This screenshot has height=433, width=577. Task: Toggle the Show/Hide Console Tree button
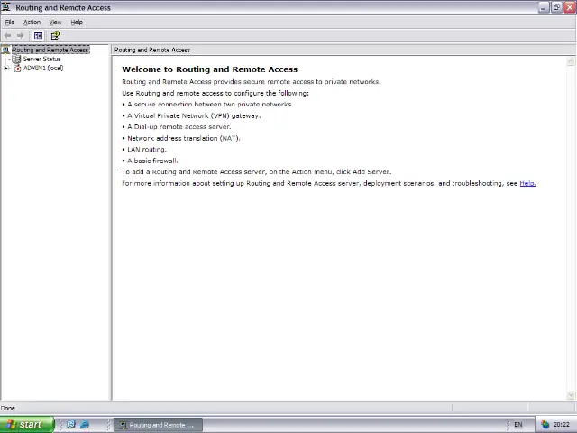[38, 35]
